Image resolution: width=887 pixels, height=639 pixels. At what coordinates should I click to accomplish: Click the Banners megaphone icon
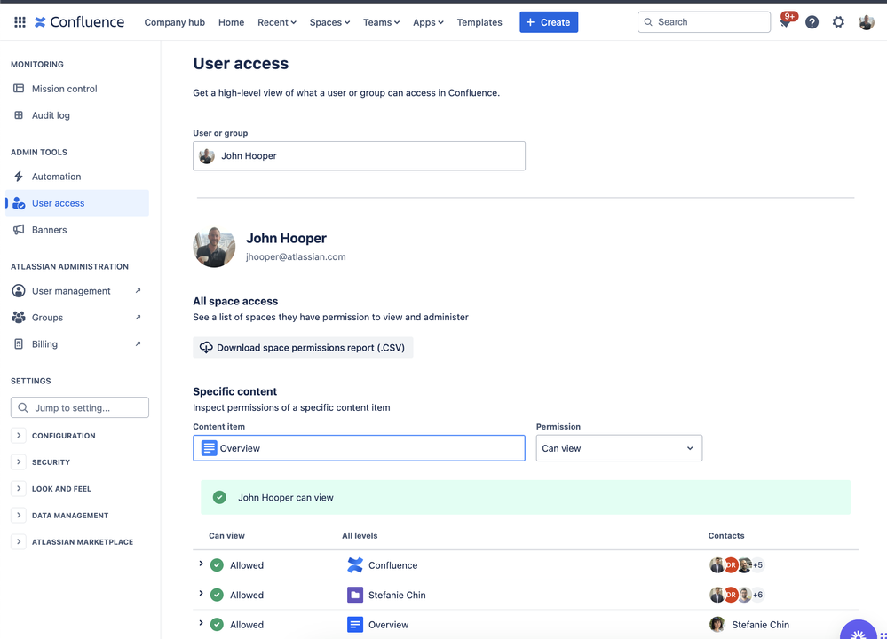pos(19,230)
